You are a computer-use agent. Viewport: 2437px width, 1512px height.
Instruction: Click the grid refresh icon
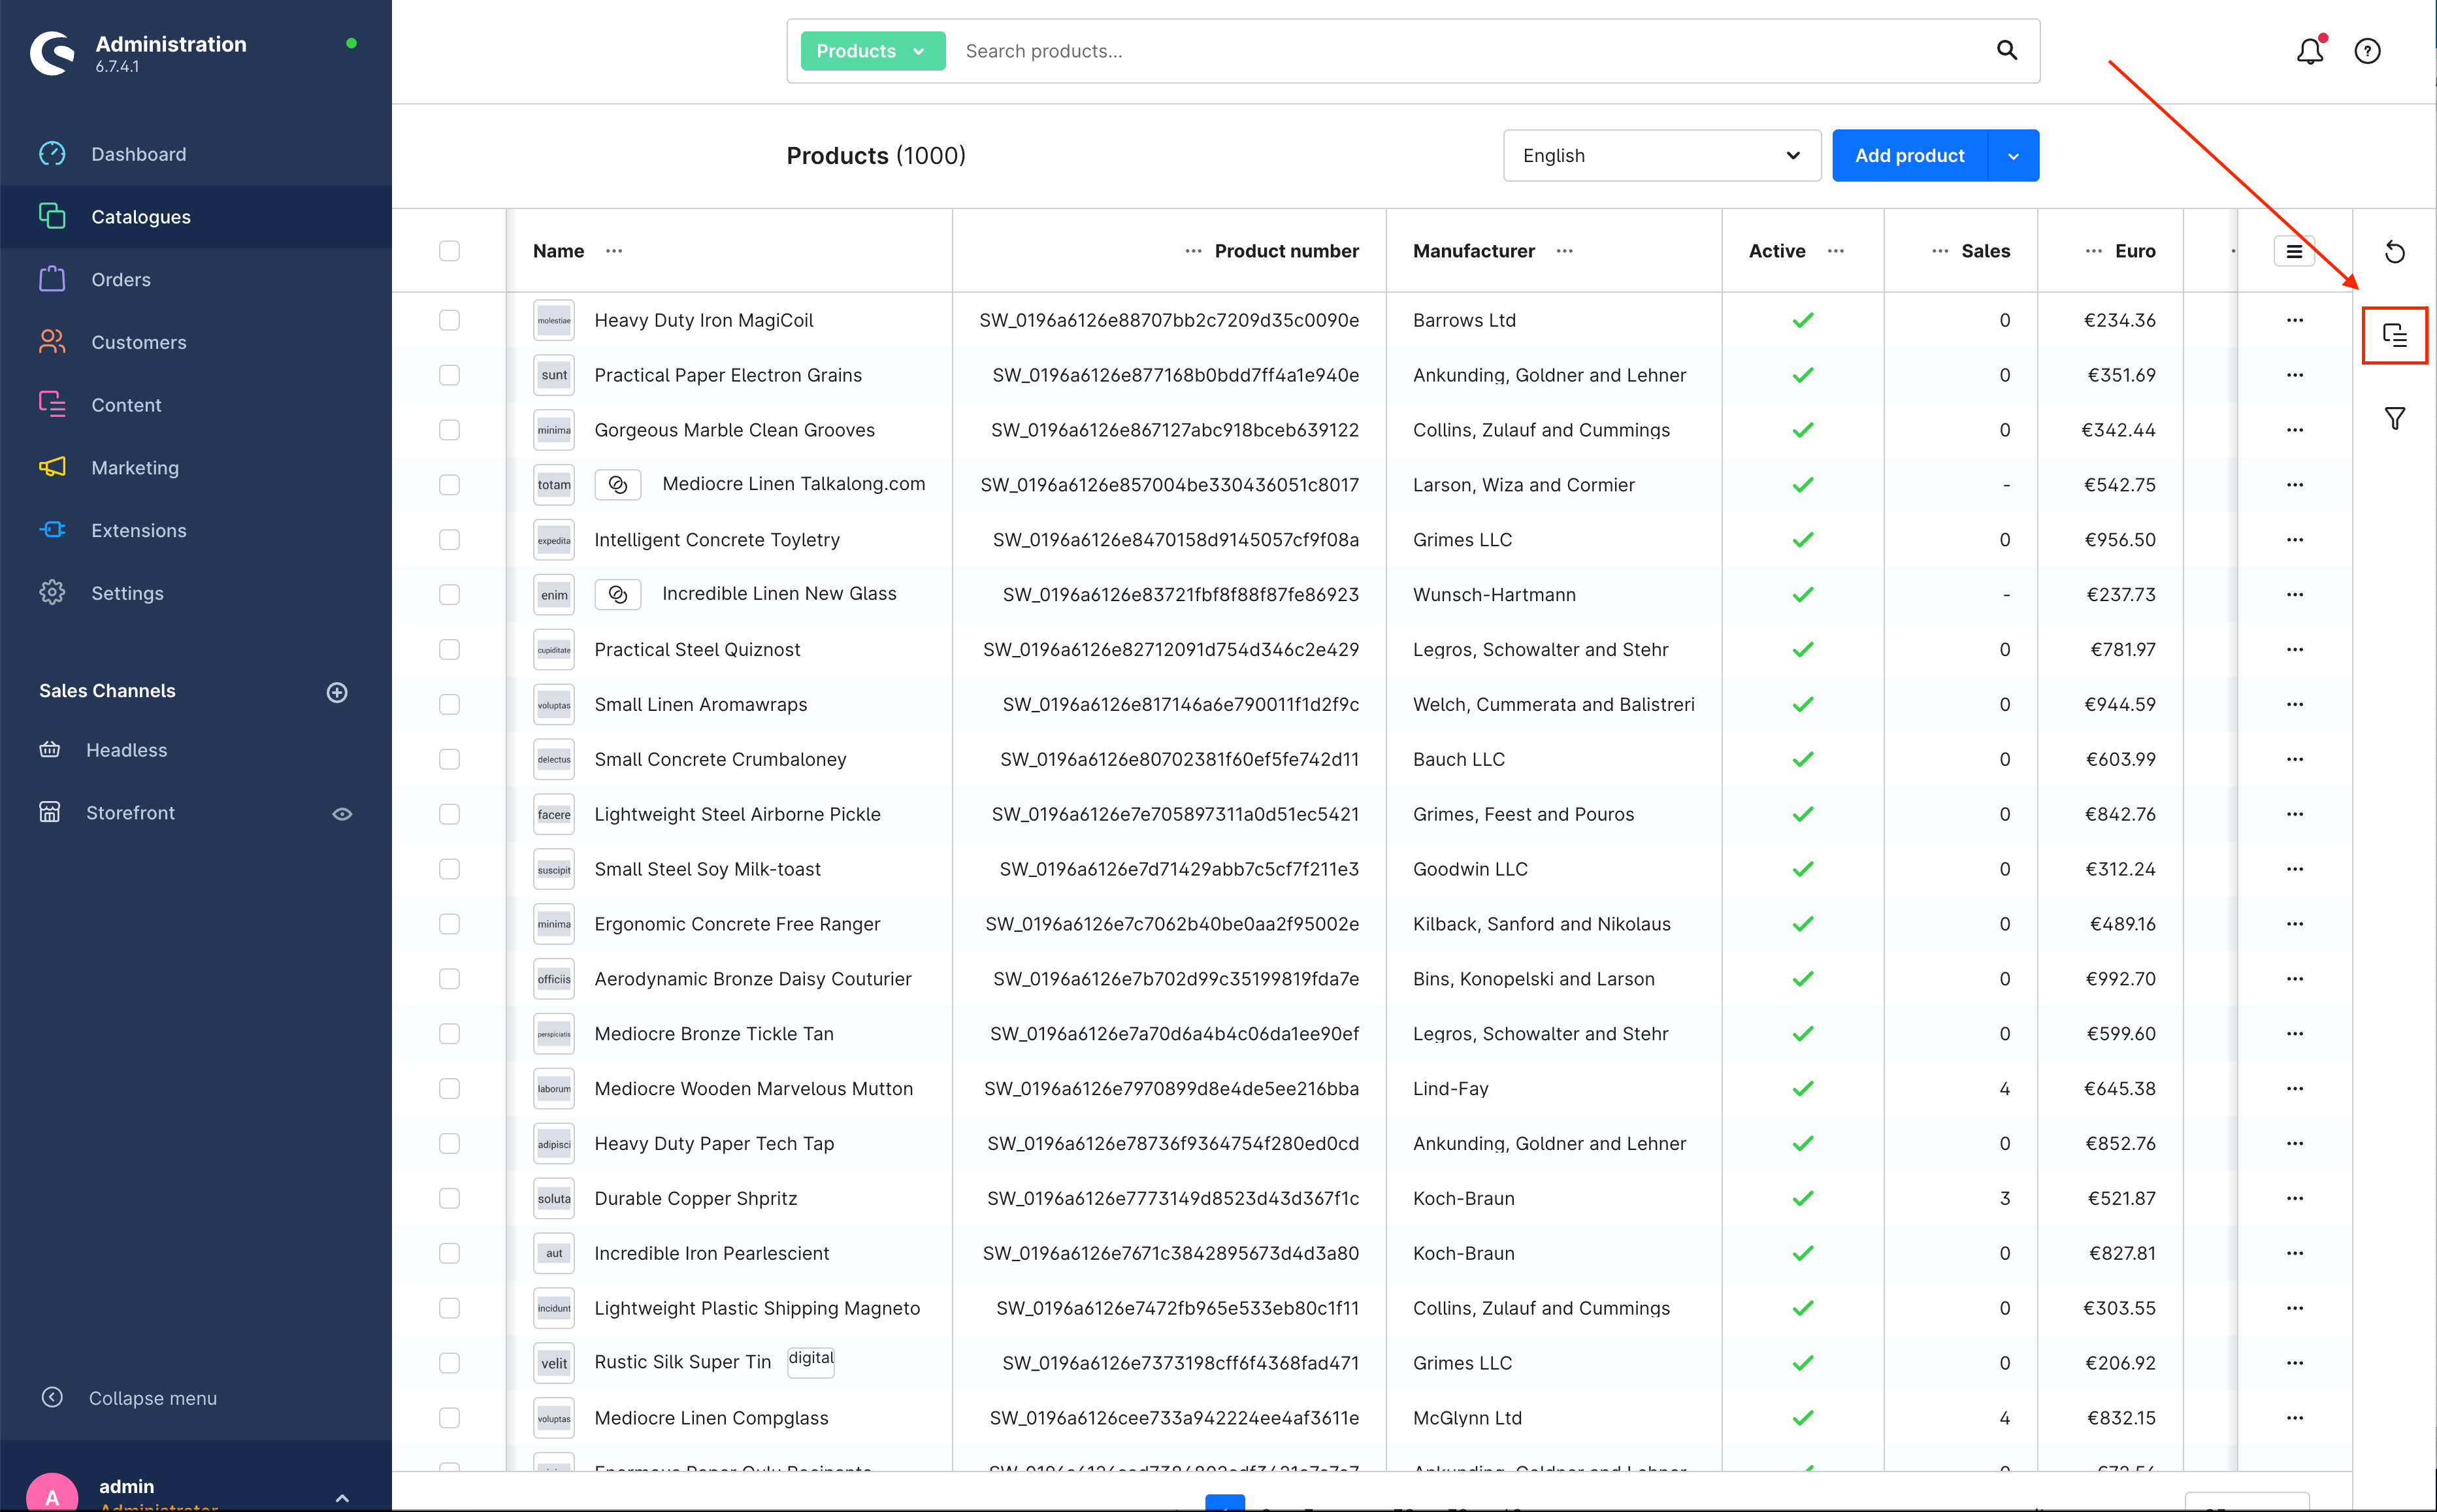tap(2394, 252)
